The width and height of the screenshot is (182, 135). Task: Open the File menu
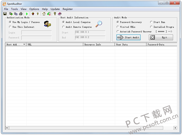[6, 9]
